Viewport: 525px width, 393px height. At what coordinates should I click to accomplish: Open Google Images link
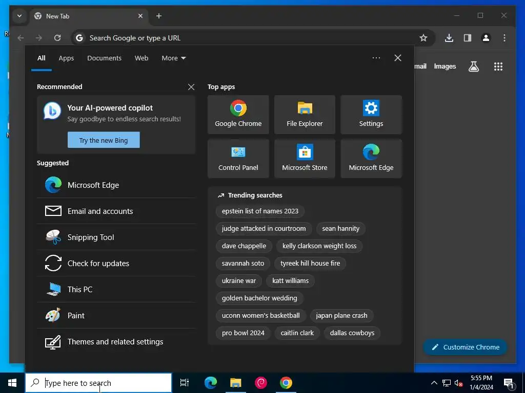click(x=445, y=67)
